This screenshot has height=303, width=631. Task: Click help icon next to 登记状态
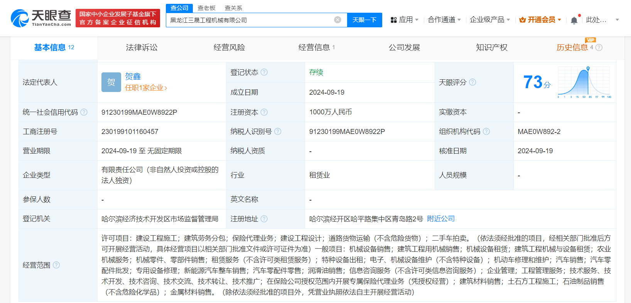(x=264, y=72)
